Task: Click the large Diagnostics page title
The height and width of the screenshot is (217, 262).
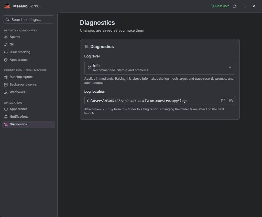Action: [x=97, y=23]
